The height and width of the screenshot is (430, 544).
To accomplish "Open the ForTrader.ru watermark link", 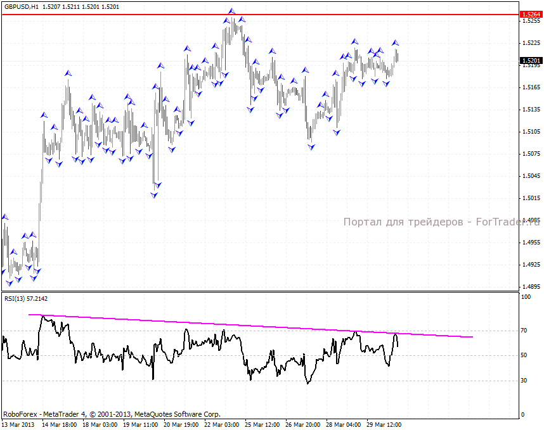I will coord(441,222).
